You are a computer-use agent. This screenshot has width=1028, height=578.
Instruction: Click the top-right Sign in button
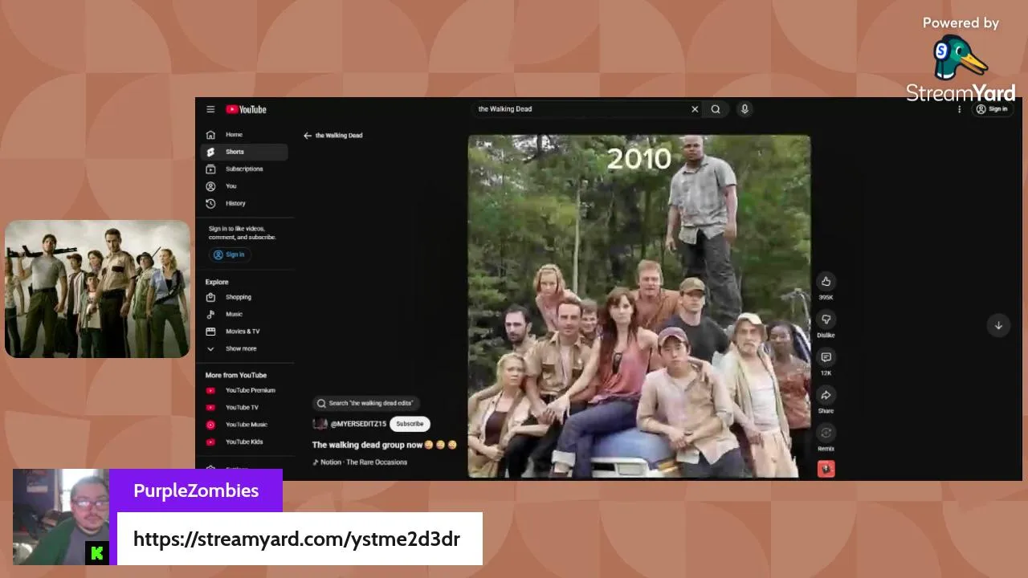click(x=992, y=109)
